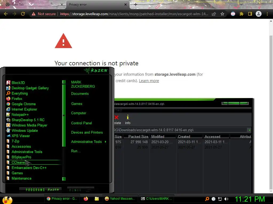The height and width of the screenshot is (204, 273).
Task: Sort by Created column in 7-Zip
Action: pyautogui.click(x=190, y=137)
